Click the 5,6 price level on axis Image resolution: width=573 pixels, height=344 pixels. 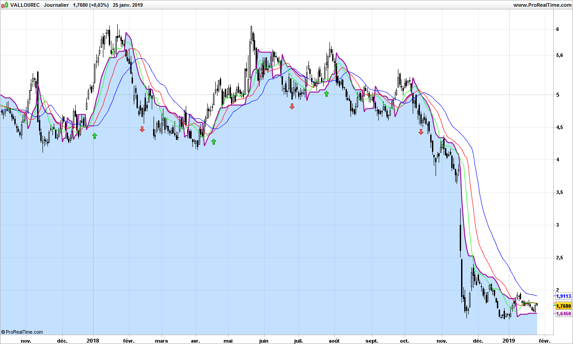coord(559,55)
